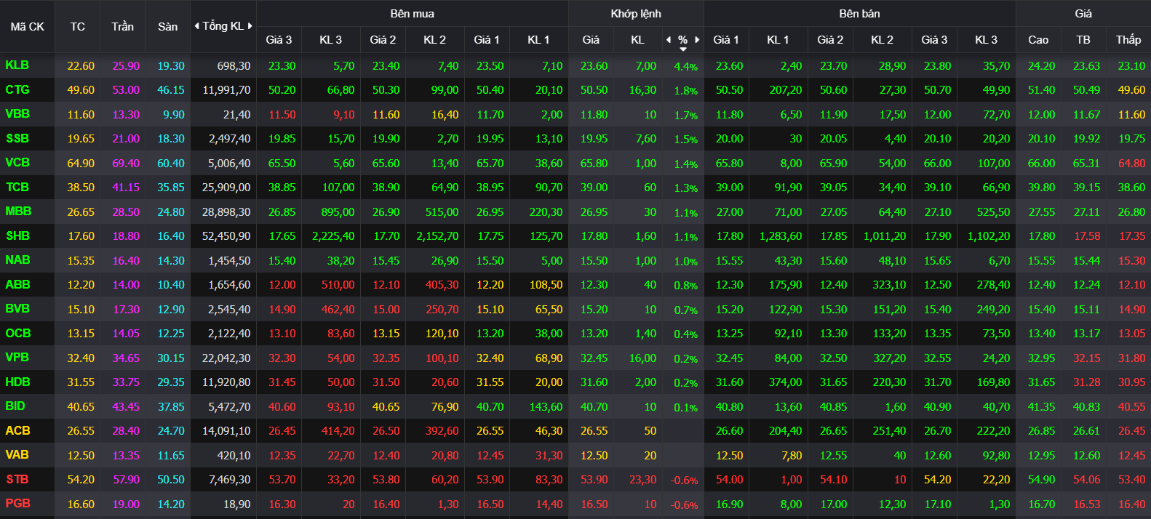Click right arrow beside % column header
Image resolution: width=1151 pixels, height=519 pixels.
pyautogui.click(x=697, y=40)
